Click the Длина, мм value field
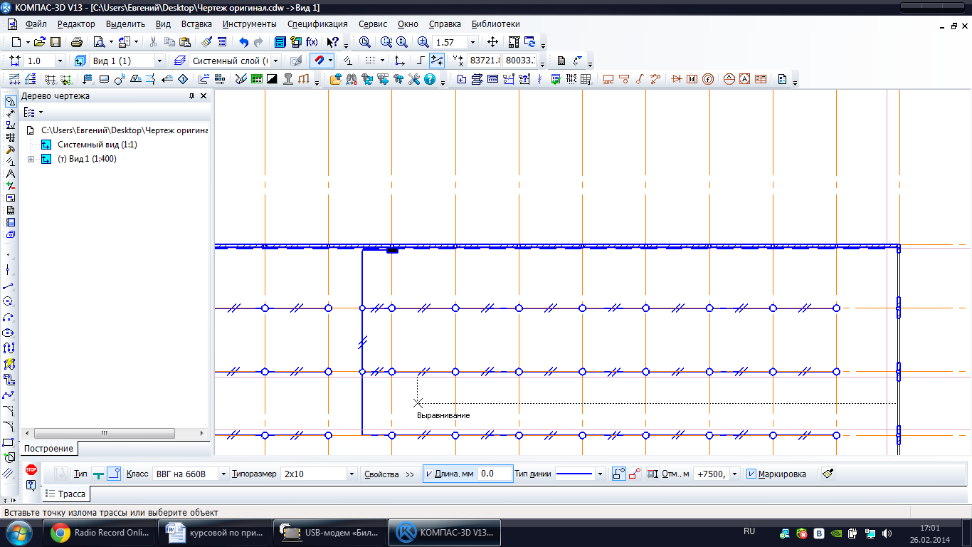Image resolution: width=972 pixels, height=547 pixels. [x=495, y=474]
